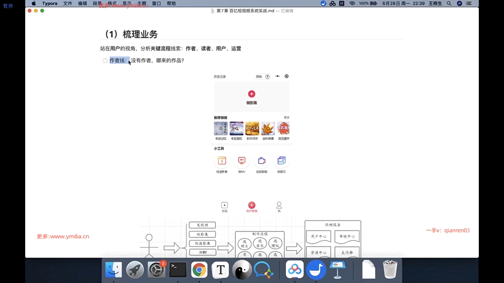
Task: Open the 格式 menu
Action: coord(112,3)
